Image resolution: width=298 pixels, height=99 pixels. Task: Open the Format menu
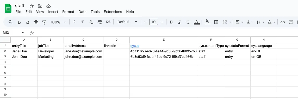(x=68, y=12)
